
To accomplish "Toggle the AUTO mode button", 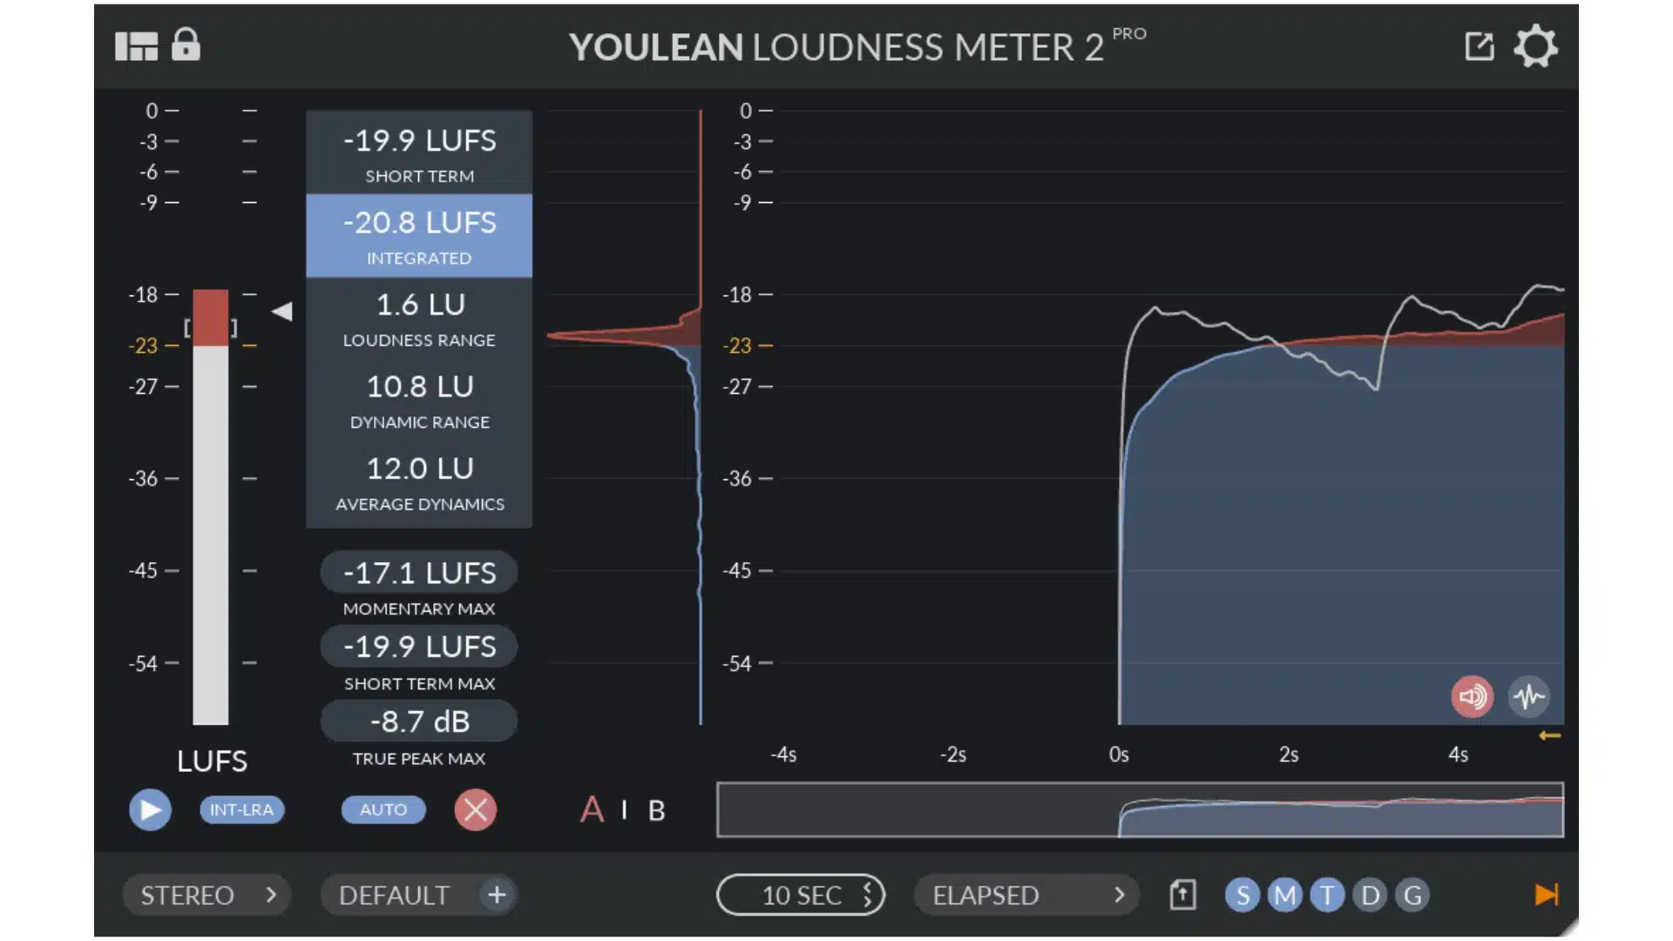I will click(383, 809).
